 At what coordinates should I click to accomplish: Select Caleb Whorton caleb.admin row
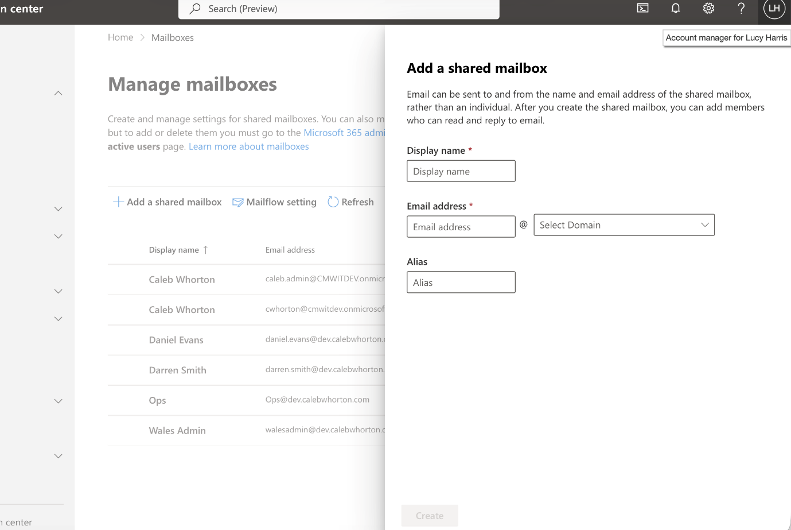[x=246, y=280]
